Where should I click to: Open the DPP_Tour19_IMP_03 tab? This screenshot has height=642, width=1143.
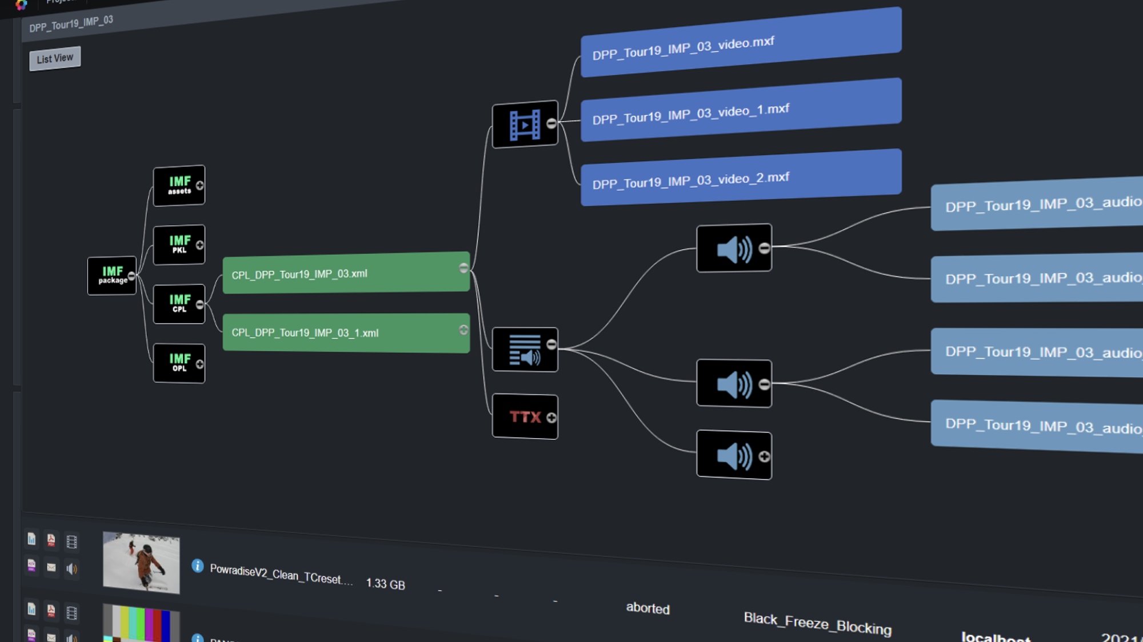pyautogui.click(x=71, y=24)
